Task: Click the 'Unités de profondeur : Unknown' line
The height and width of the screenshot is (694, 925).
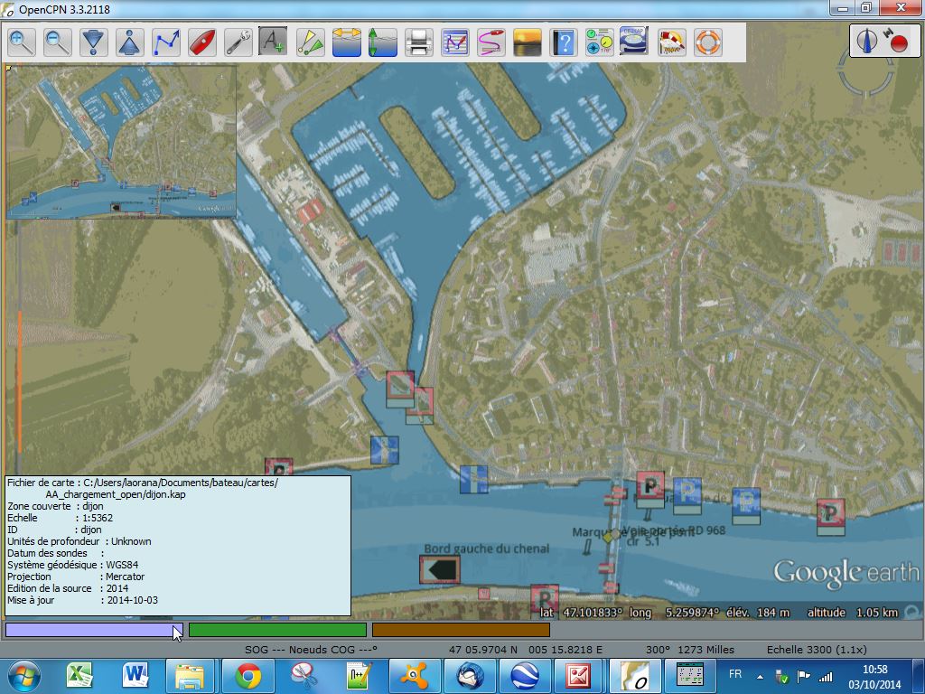Action: (79, 541)
